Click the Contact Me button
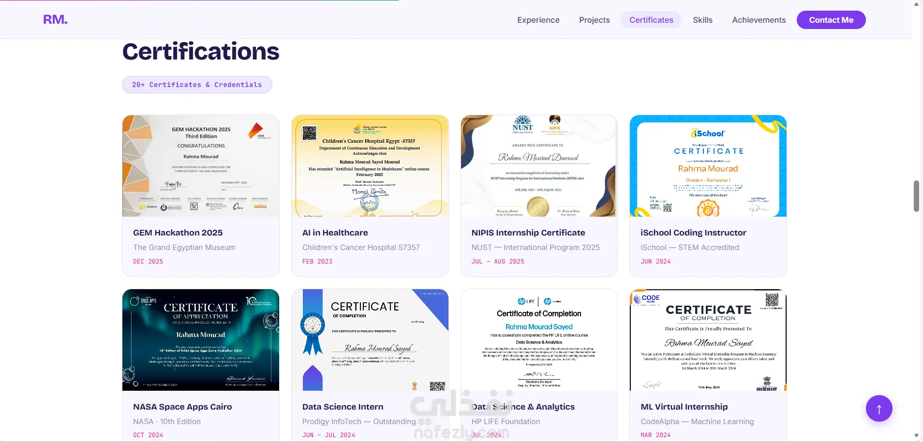The width and height of the screenshot is (923, 442). tap(831, 20)
